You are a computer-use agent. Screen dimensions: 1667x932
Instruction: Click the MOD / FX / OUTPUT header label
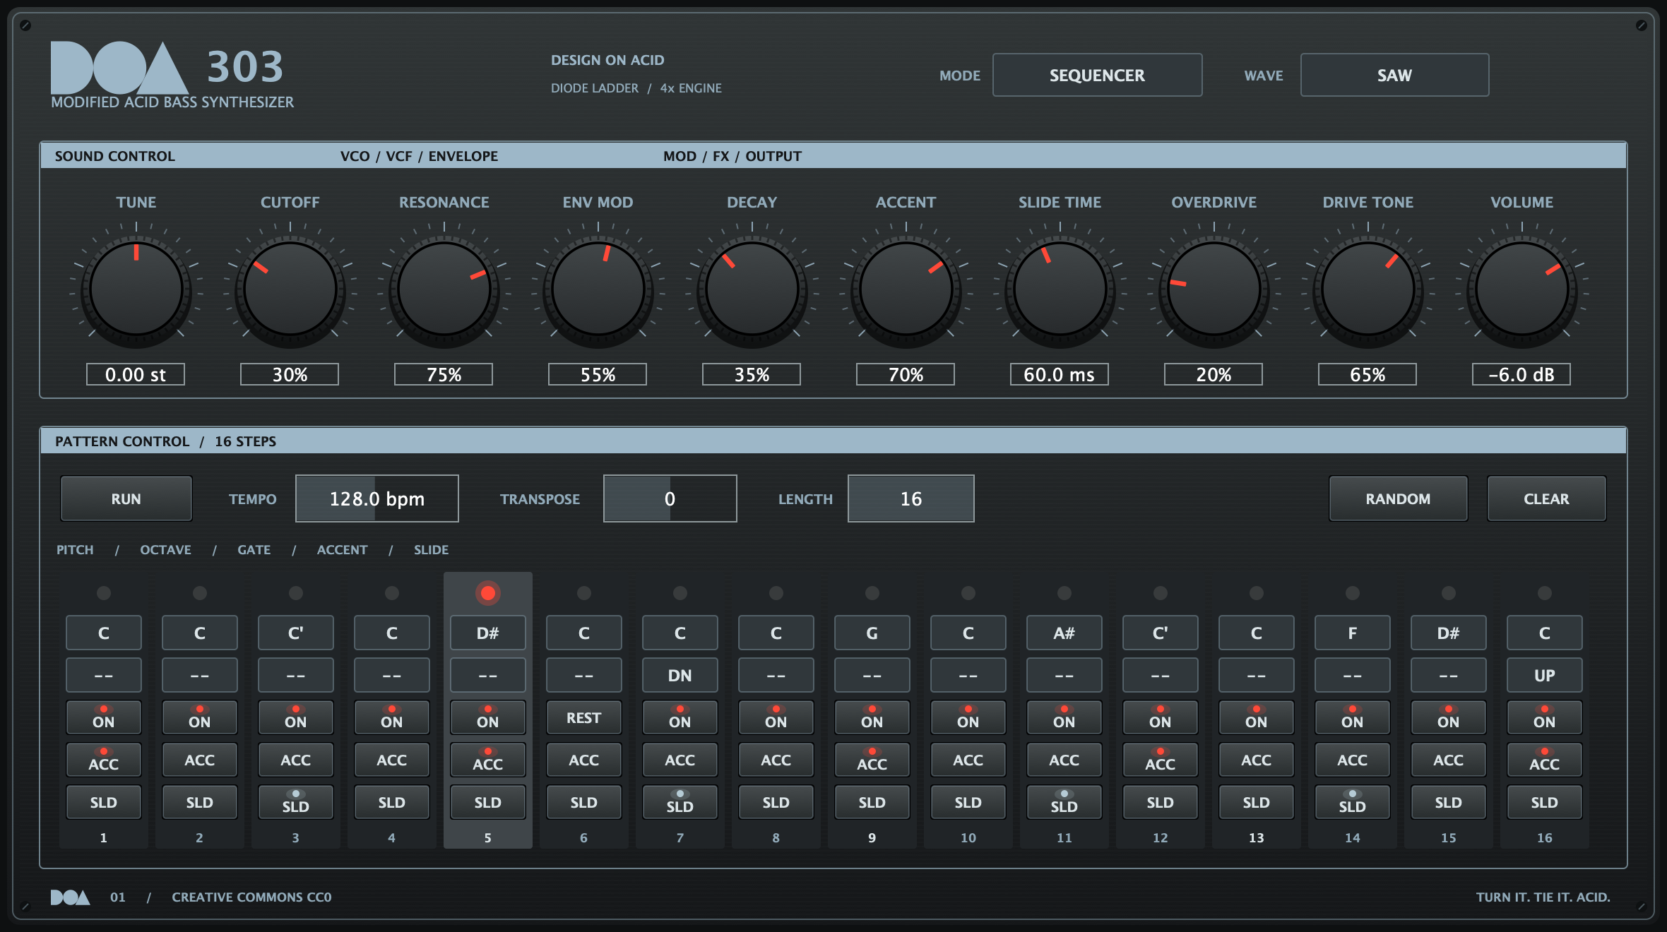pos(732,156)
